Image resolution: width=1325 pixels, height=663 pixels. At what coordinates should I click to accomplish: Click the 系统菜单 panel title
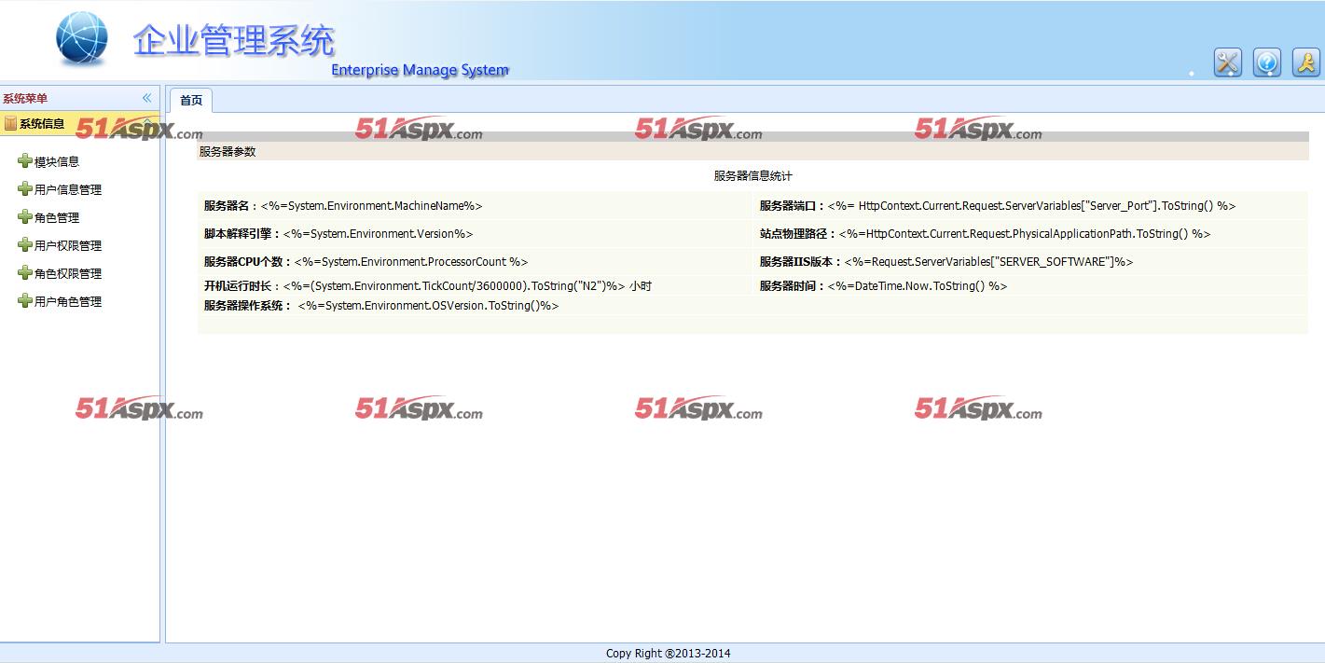tap(25, 98)
